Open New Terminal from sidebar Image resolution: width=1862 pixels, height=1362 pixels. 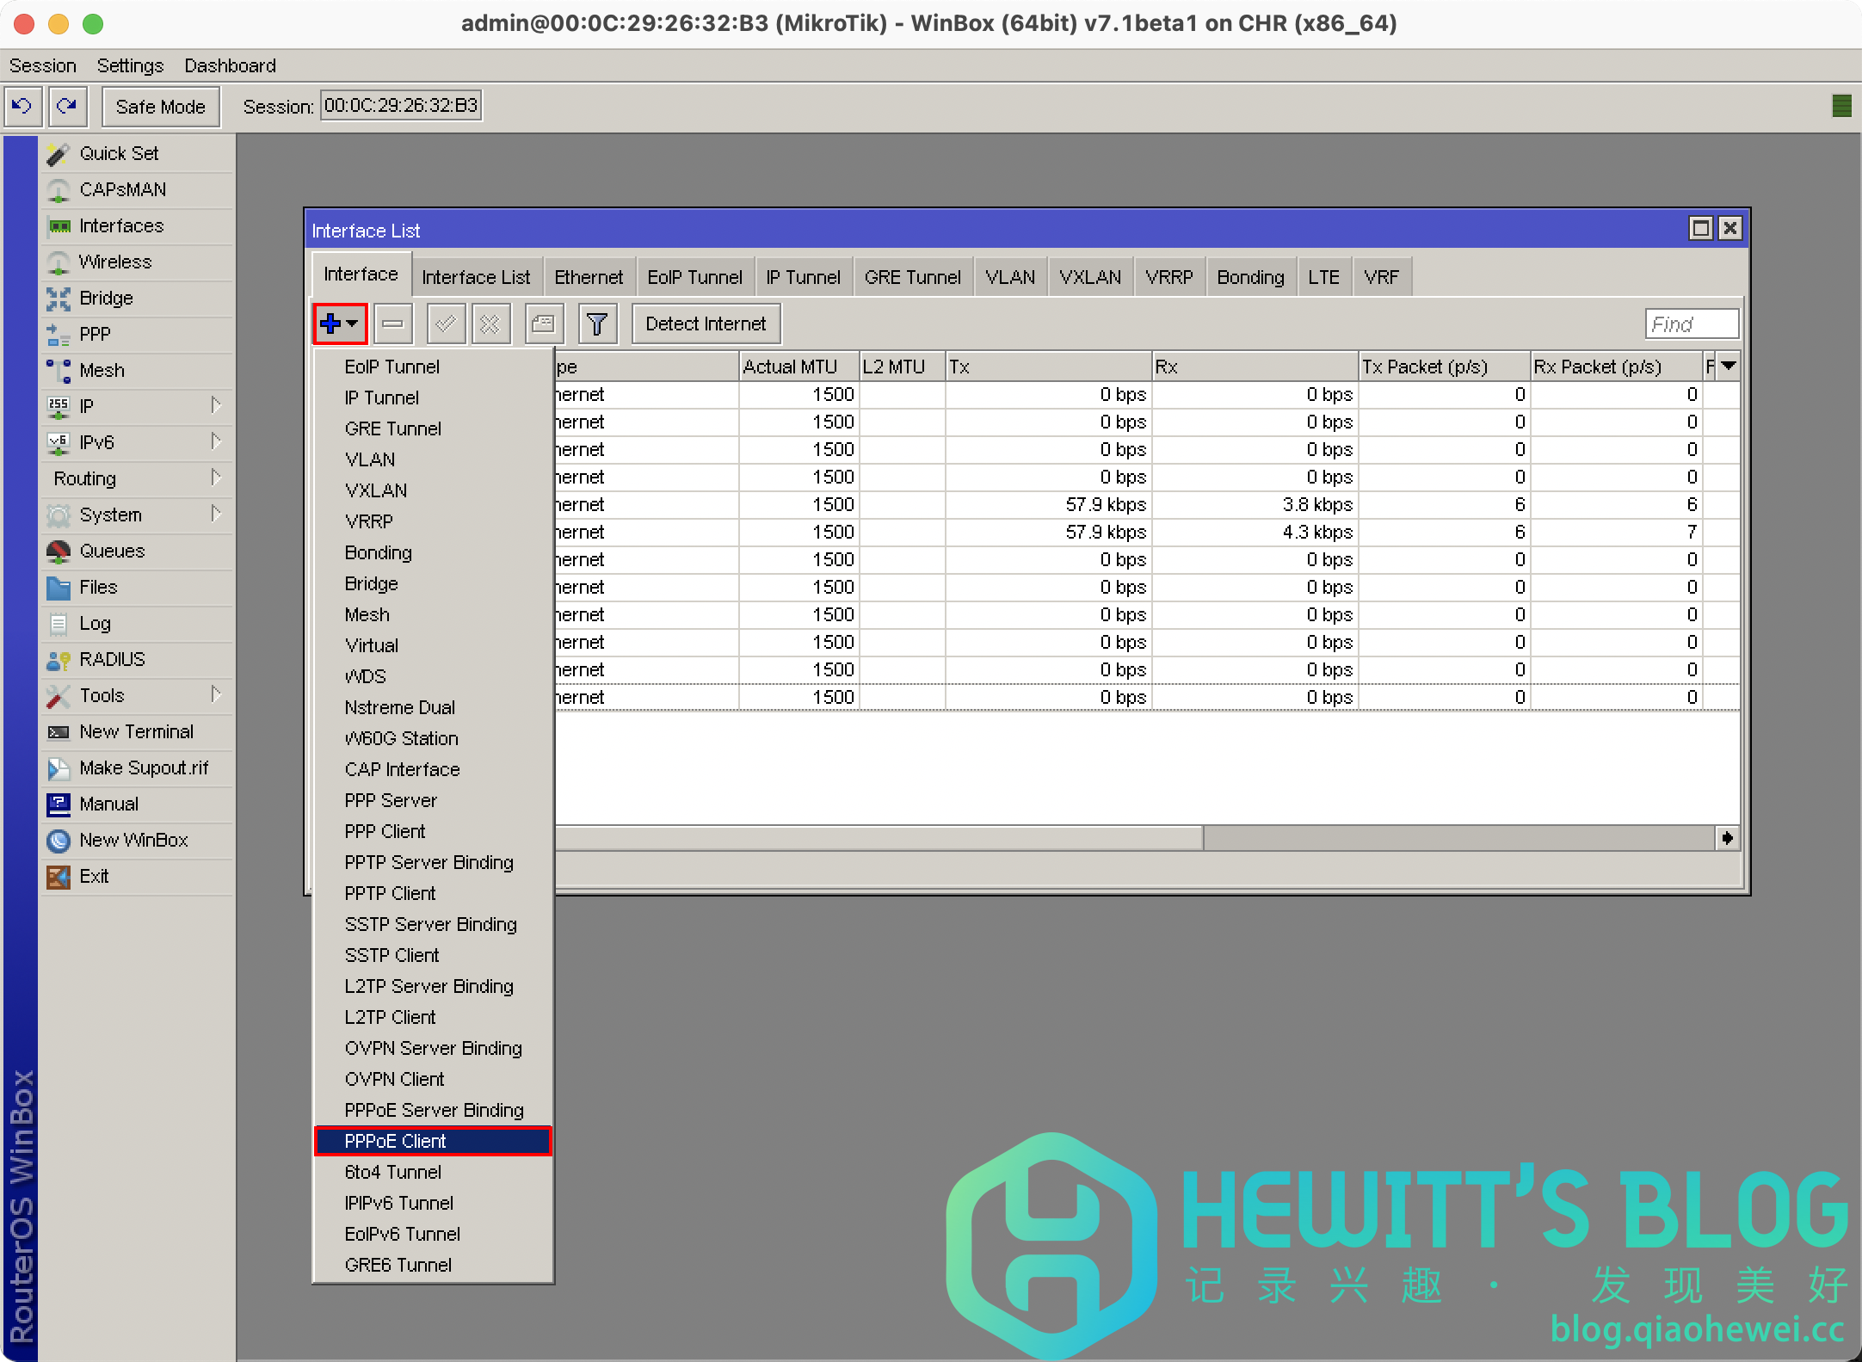[x=136, y=731]
